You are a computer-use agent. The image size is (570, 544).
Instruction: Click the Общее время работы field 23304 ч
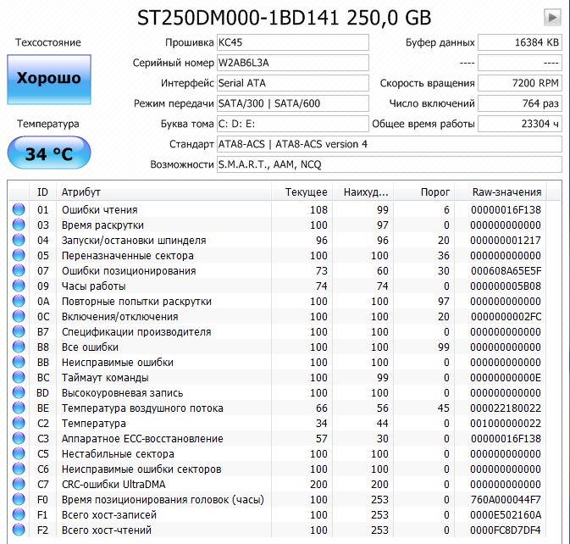click(520, 124)
